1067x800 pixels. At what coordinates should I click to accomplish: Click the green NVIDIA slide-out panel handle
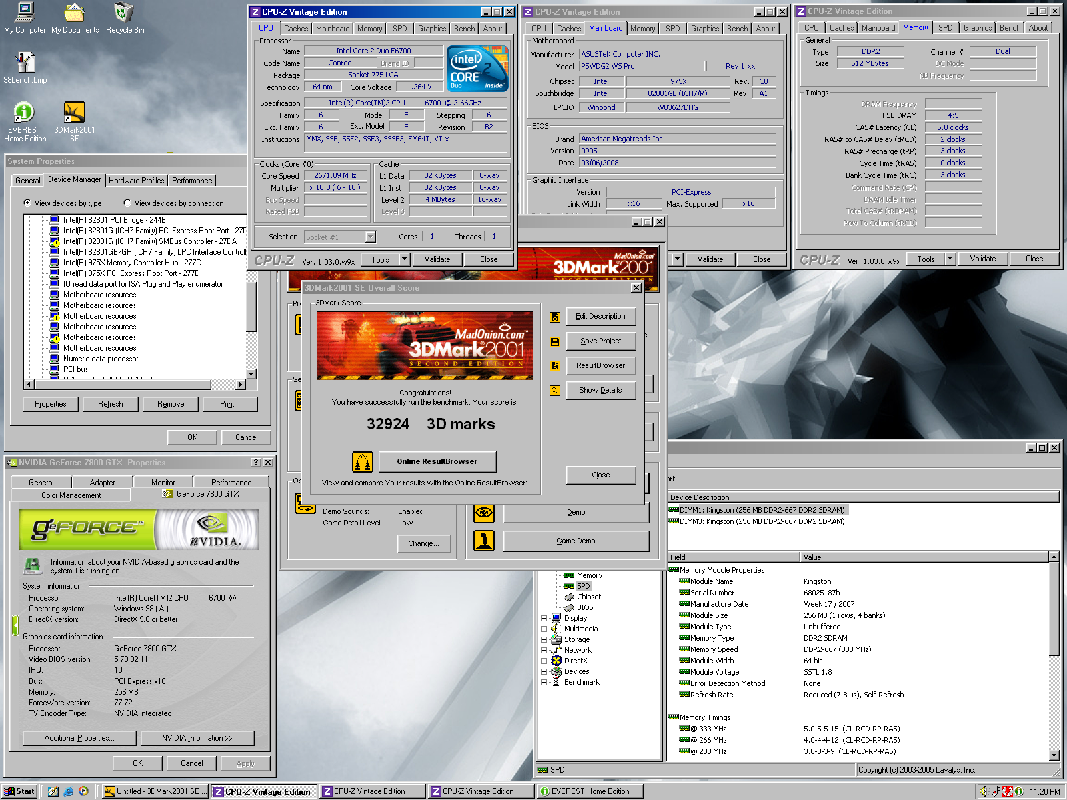click(x=15, y=625)
